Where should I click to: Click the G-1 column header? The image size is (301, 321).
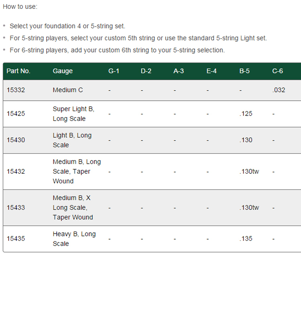pos(114,71)
